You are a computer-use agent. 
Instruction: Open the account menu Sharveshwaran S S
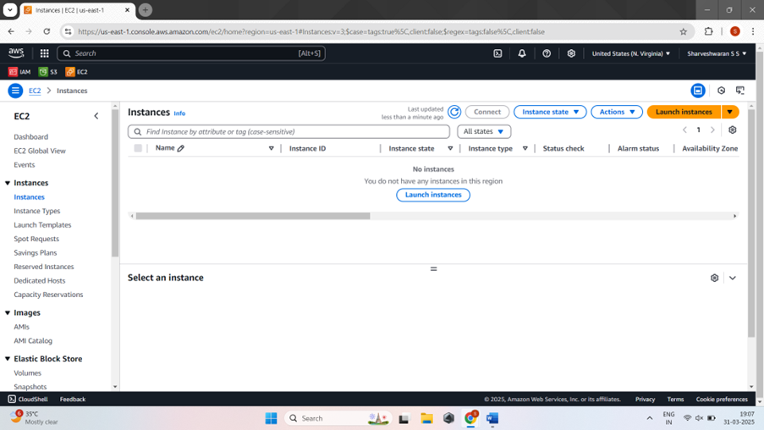tap(717, 53)
